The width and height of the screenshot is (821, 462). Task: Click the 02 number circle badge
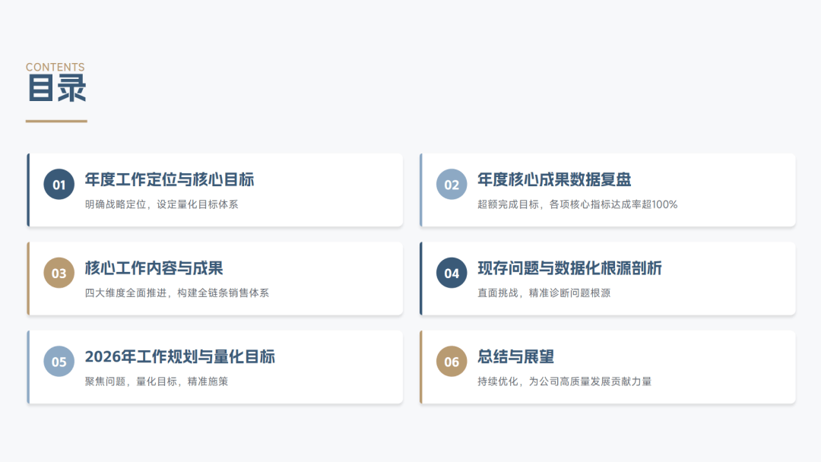452,185
